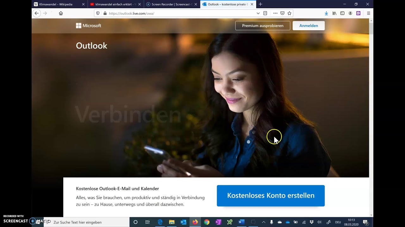The image size is (405, 227).
Task: Open File Explorer from taskbar
Action: (x=171, y=222)
